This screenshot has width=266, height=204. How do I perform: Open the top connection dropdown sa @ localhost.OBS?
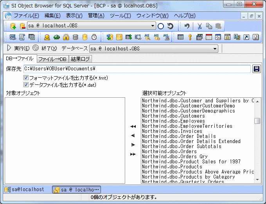tap(153, 26)
